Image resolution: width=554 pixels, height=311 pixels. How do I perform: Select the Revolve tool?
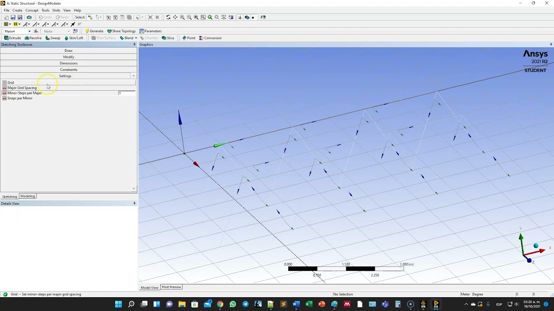tap(33, 38)
